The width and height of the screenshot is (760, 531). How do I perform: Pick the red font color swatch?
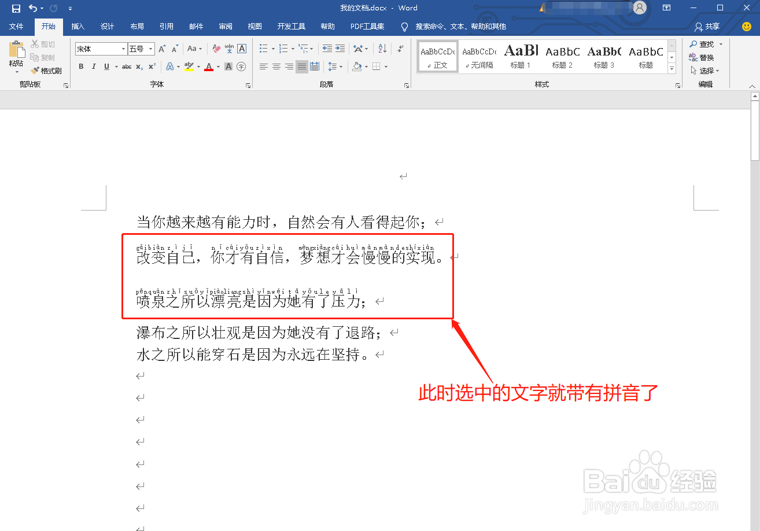tap(208, 70)
